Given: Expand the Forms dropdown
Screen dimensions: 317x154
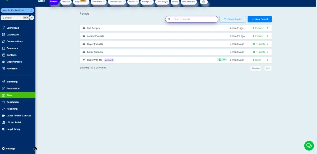Looking at the screenshot, I should (x=133, y=2).
